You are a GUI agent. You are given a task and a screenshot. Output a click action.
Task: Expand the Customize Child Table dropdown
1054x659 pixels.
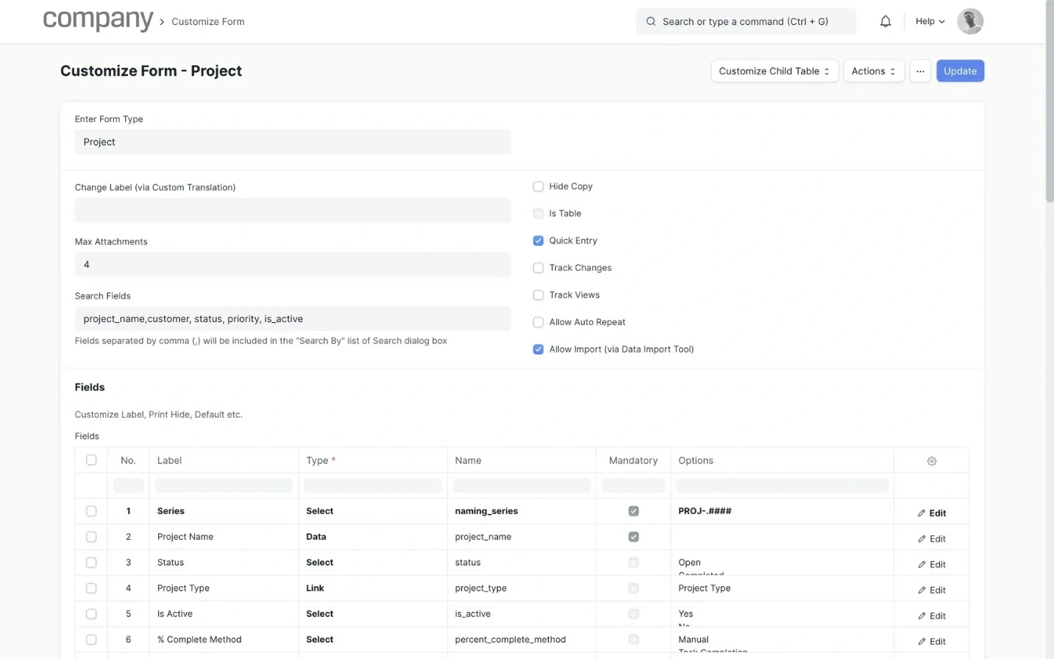click(x=774, y=71)
